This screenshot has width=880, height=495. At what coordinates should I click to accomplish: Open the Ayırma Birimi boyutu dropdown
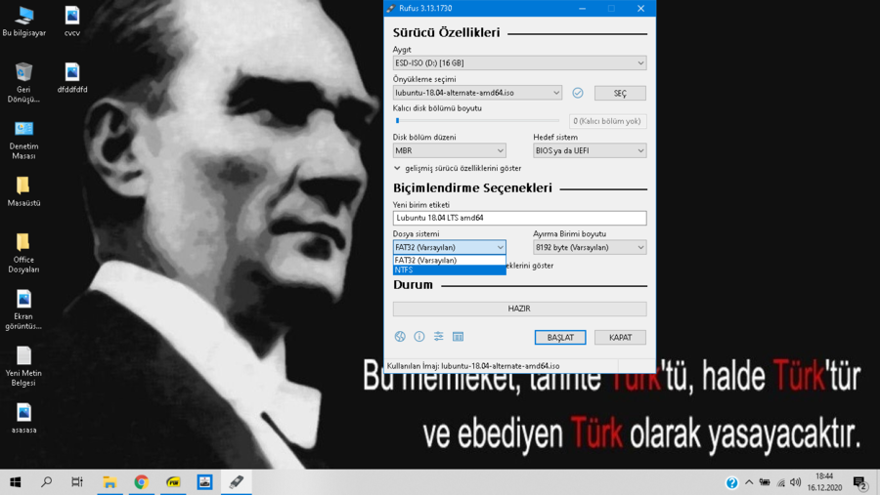590,247
